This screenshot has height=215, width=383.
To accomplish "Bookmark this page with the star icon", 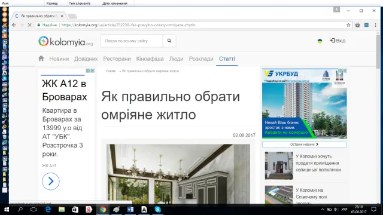I will coord(348,25).
